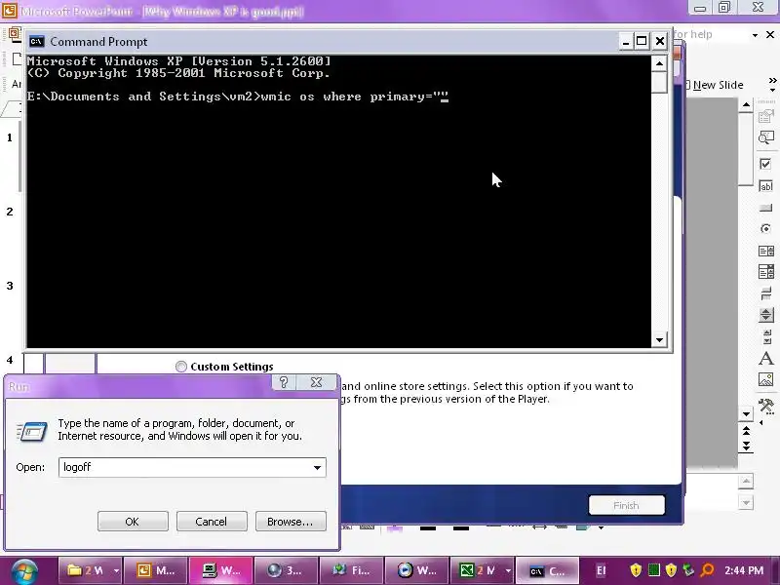780x585 pixels.
Task: Click Browse... in the Run dialog
Action: 291,522
